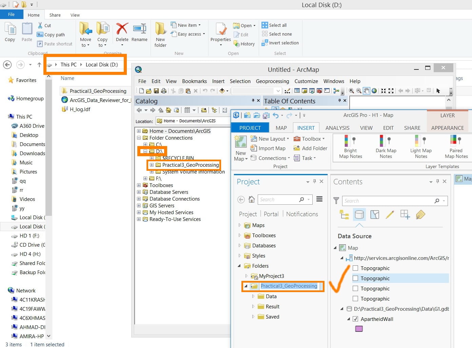Open the Project pane hamburger menu
The width and height of the screenshot is (472, 348).
point(319,199)
